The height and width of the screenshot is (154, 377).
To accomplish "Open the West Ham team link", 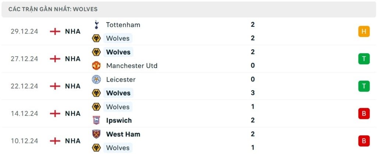I will 123,134.
